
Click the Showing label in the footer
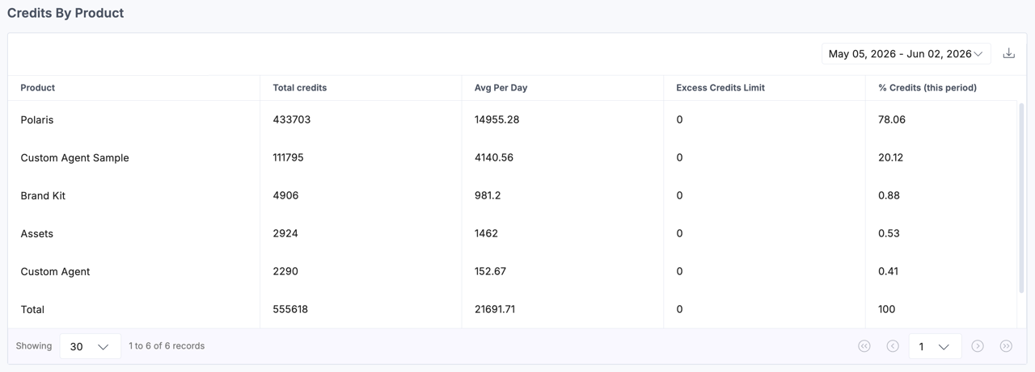(x=34, y=346)
